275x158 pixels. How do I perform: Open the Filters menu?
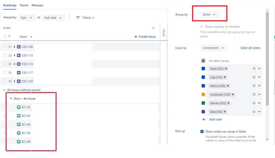tap(85, 18)
